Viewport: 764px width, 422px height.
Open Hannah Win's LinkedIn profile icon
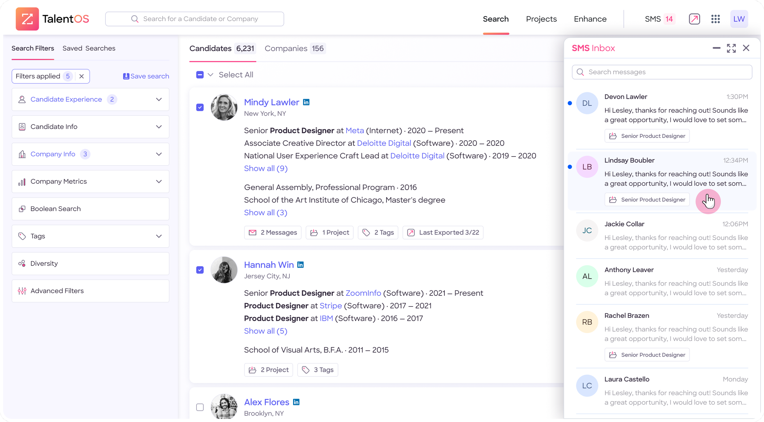(300, 265)
